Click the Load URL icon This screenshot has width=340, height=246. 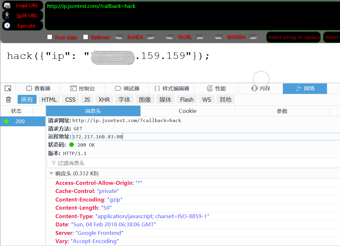7,6
